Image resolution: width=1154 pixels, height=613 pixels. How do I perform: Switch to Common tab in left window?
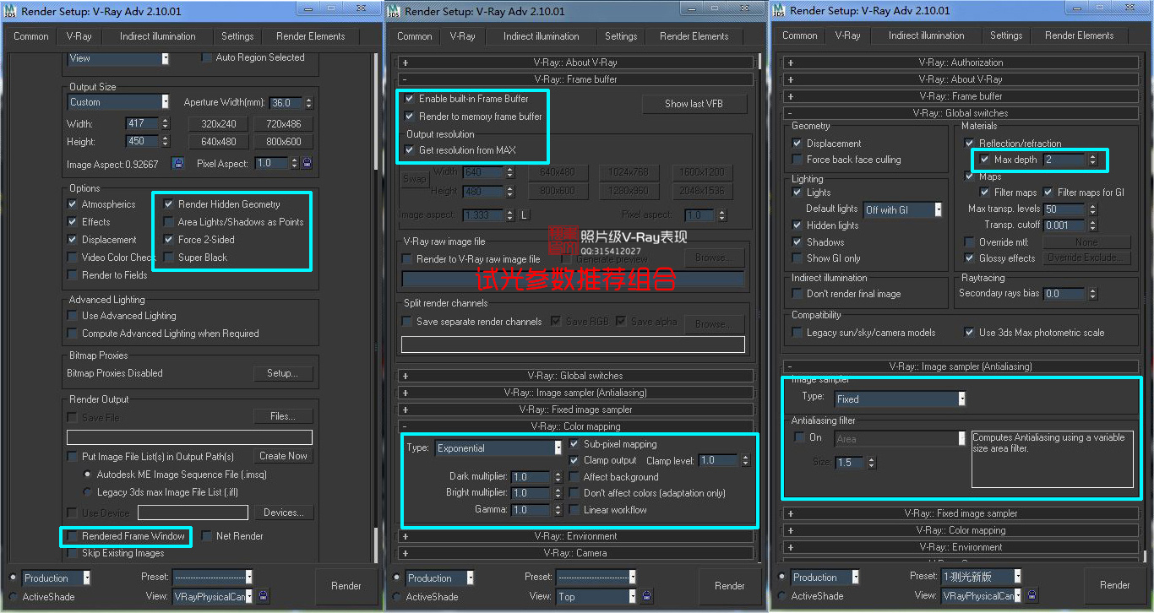point(31,36)
